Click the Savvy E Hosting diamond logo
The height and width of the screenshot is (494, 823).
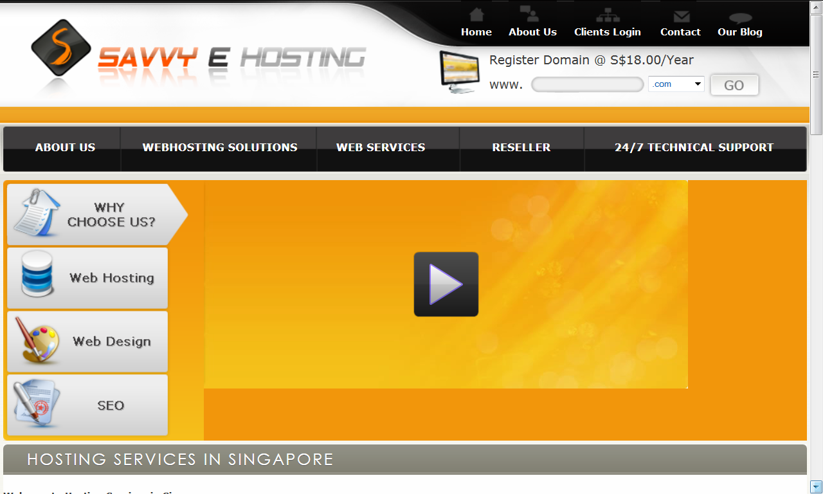click(x=61, y=48)
